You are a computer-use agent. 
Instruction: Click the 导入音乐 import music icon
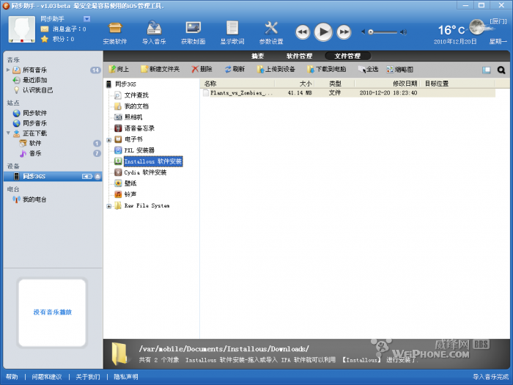154,33
